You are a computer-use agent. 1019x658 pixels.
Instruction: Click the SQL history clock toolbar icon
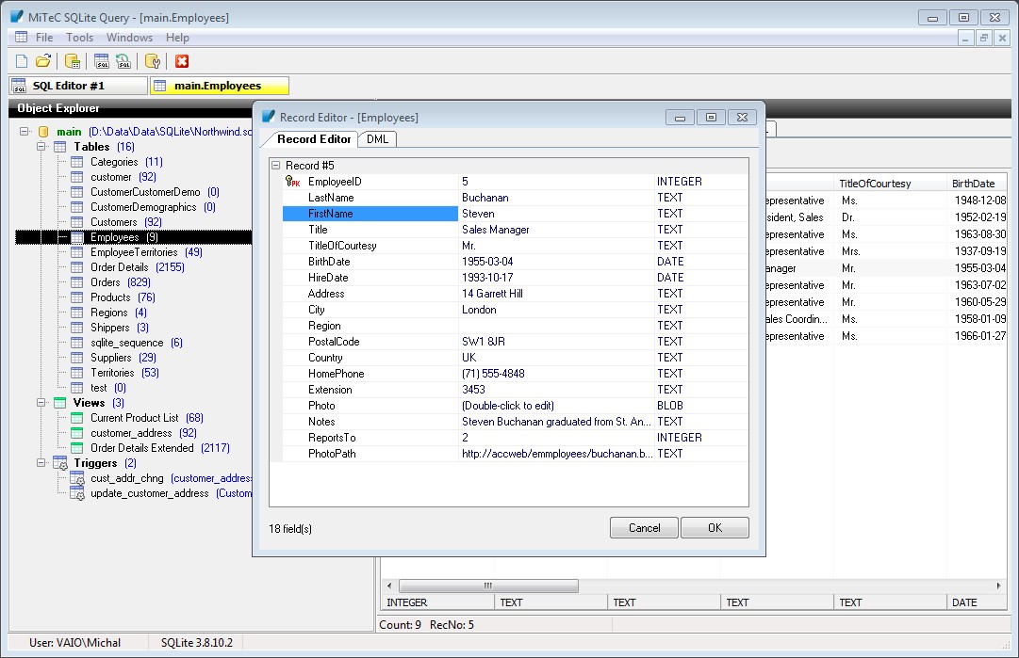pyautogui.click(x=123, y=61)
